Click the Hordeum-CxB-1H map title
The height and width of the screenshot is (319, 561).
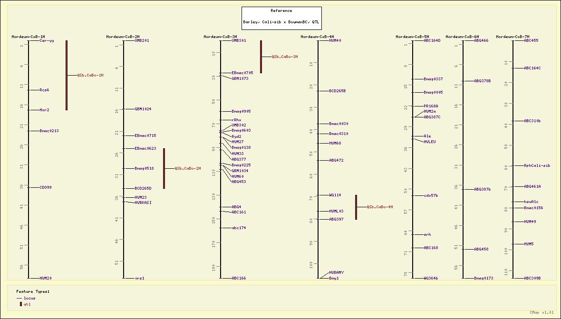click(x=28, y=37)
